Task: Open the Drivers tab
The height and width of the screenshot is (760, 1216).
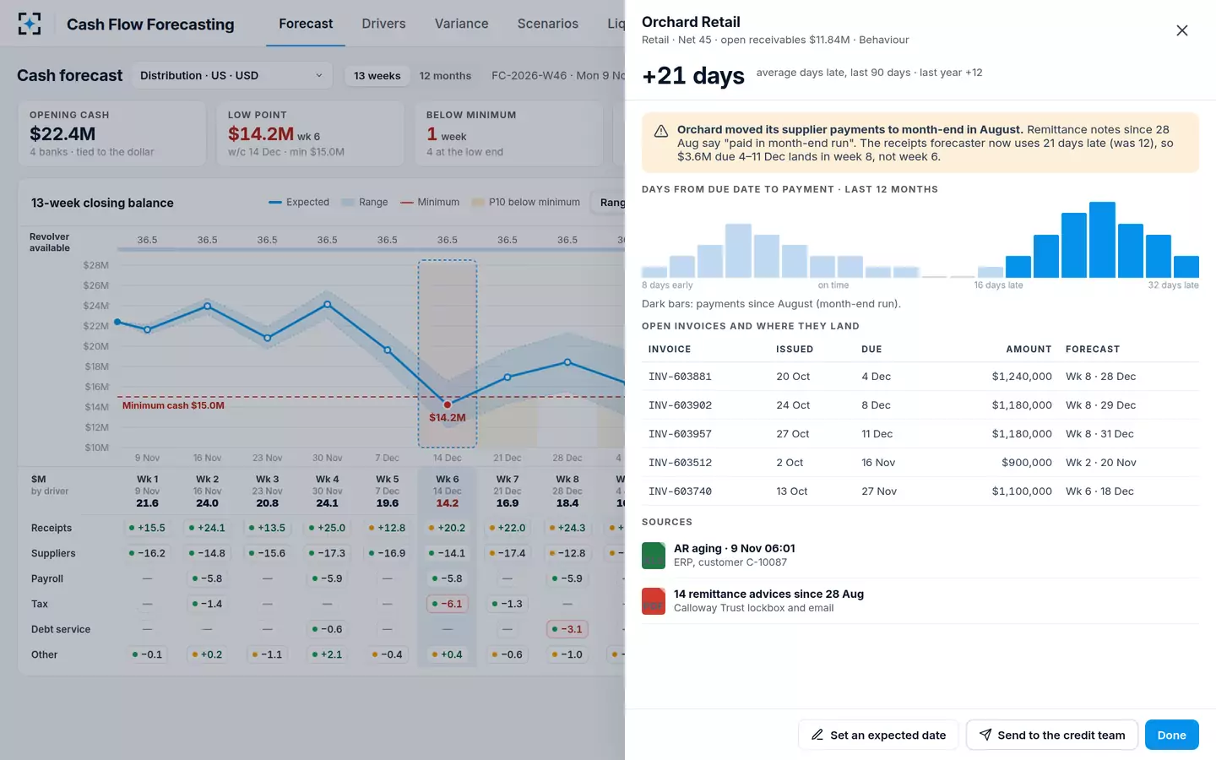Action: (383, 24)
